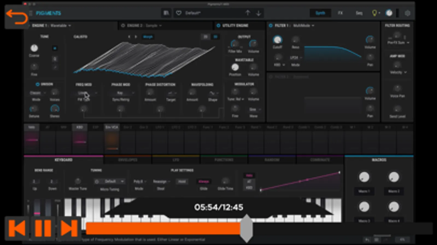Click the orange video progress bar
The image size is (437, 245).
click(259, 228)
